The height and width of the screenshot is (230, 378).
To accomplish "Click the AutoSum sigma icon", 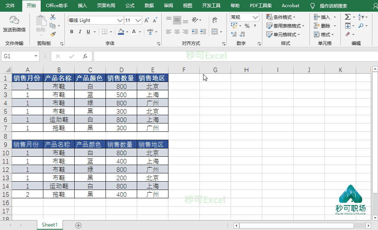I will click(347, 17).
